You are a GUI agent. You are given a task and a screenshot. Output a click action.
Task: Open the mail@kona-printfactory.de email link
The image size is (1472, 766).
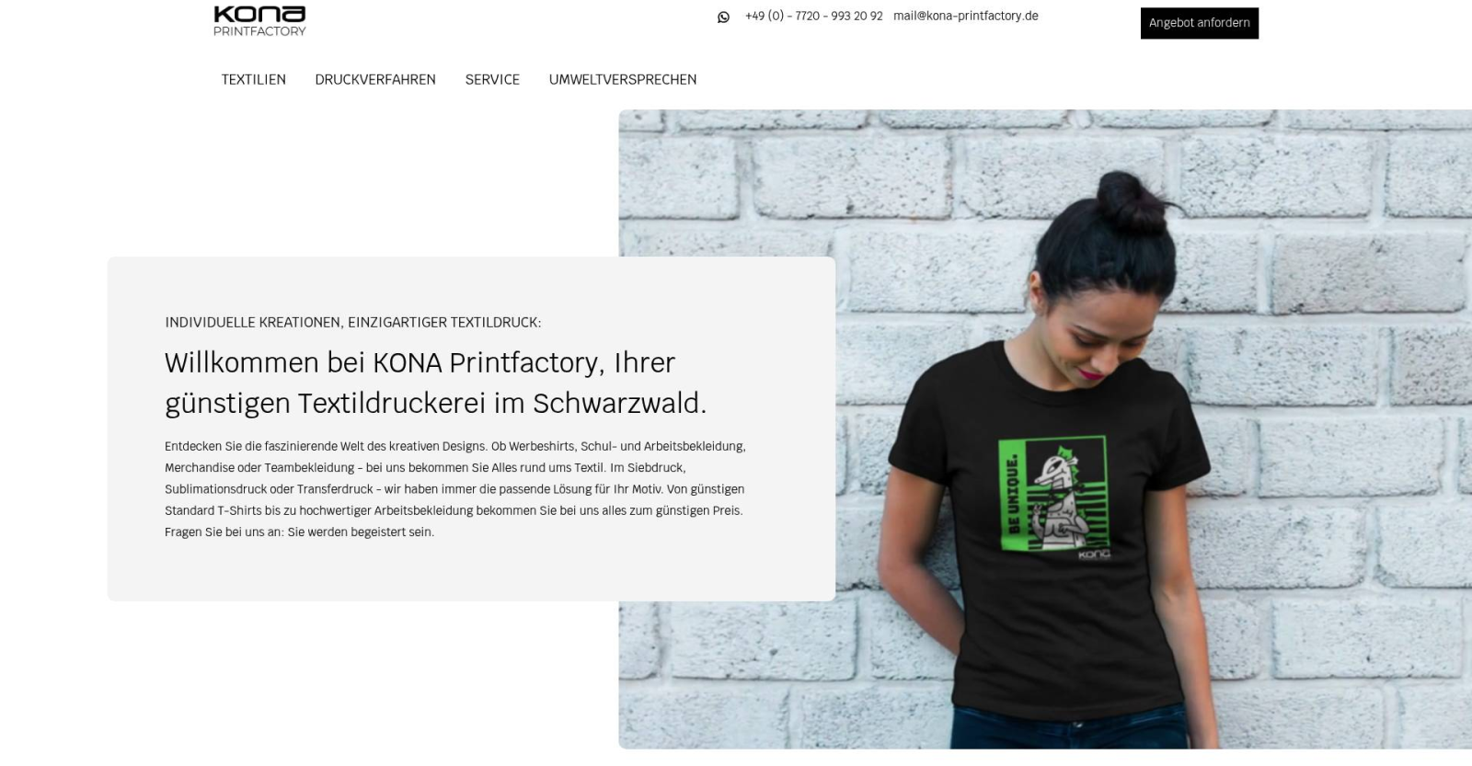[x=965, y=16]
